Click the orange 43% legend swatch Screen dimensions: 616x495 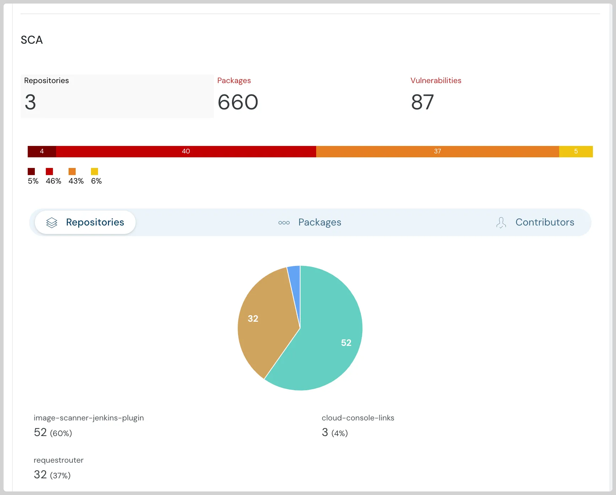click(72, 172)
